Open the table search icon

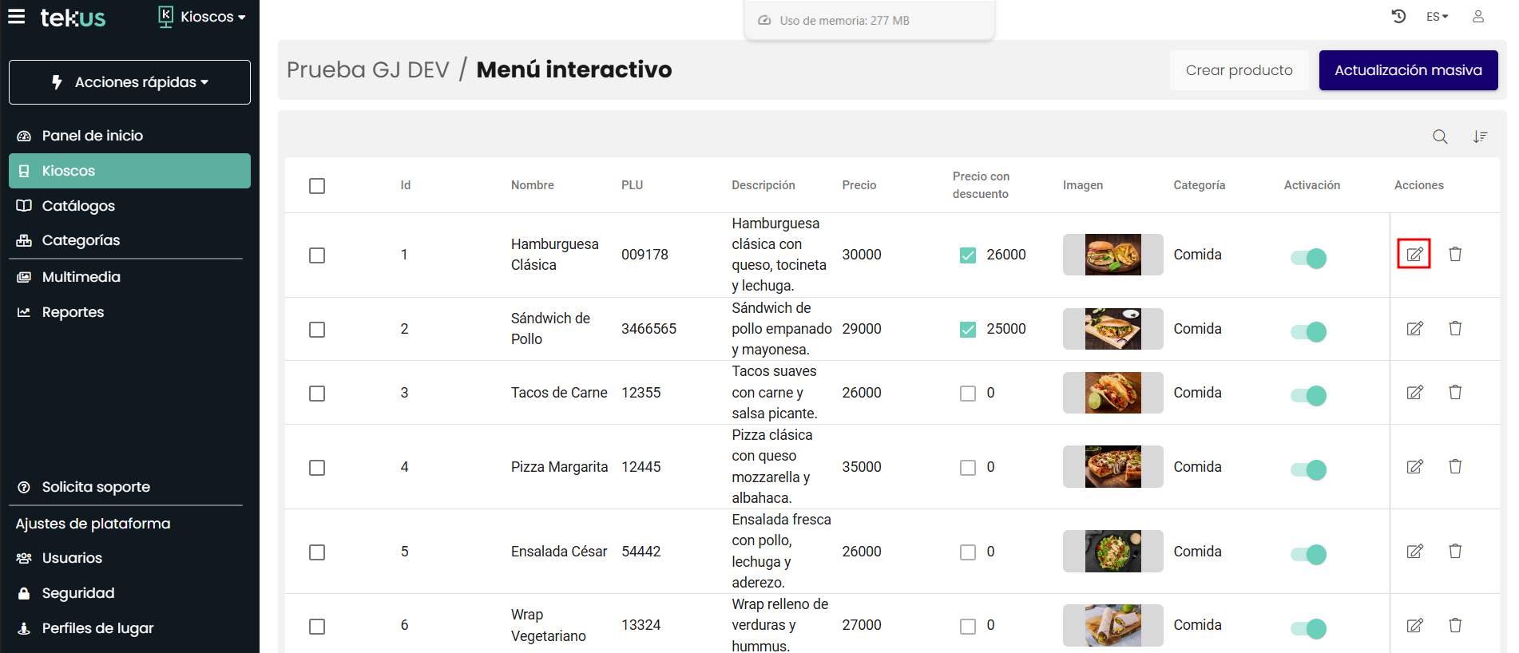(x=1439, y=137)
